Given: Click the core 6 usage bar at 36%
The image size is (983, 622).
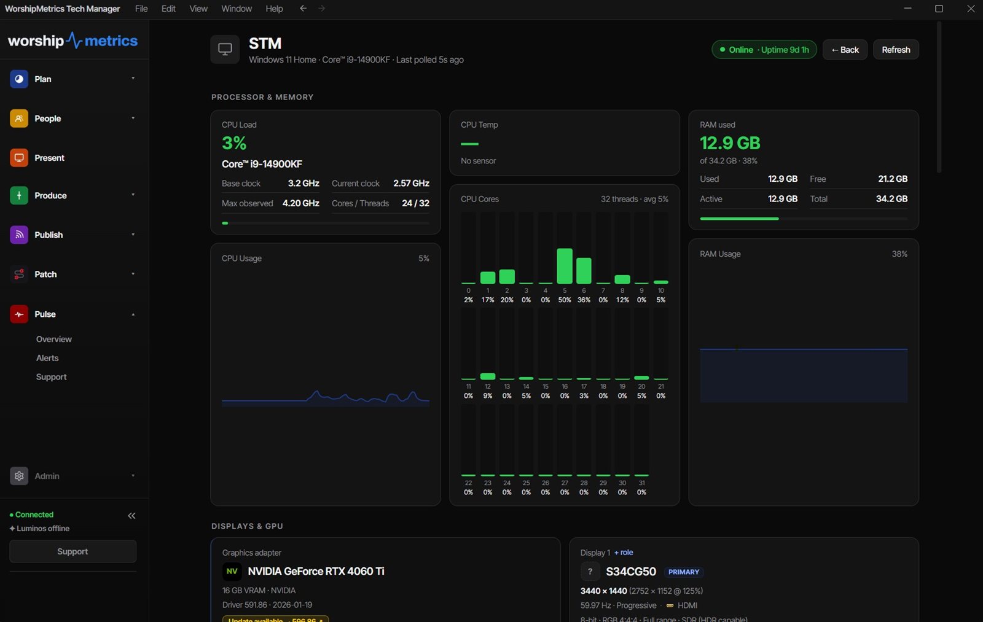Looking at the screenshot, I should (x=584, y=271).
